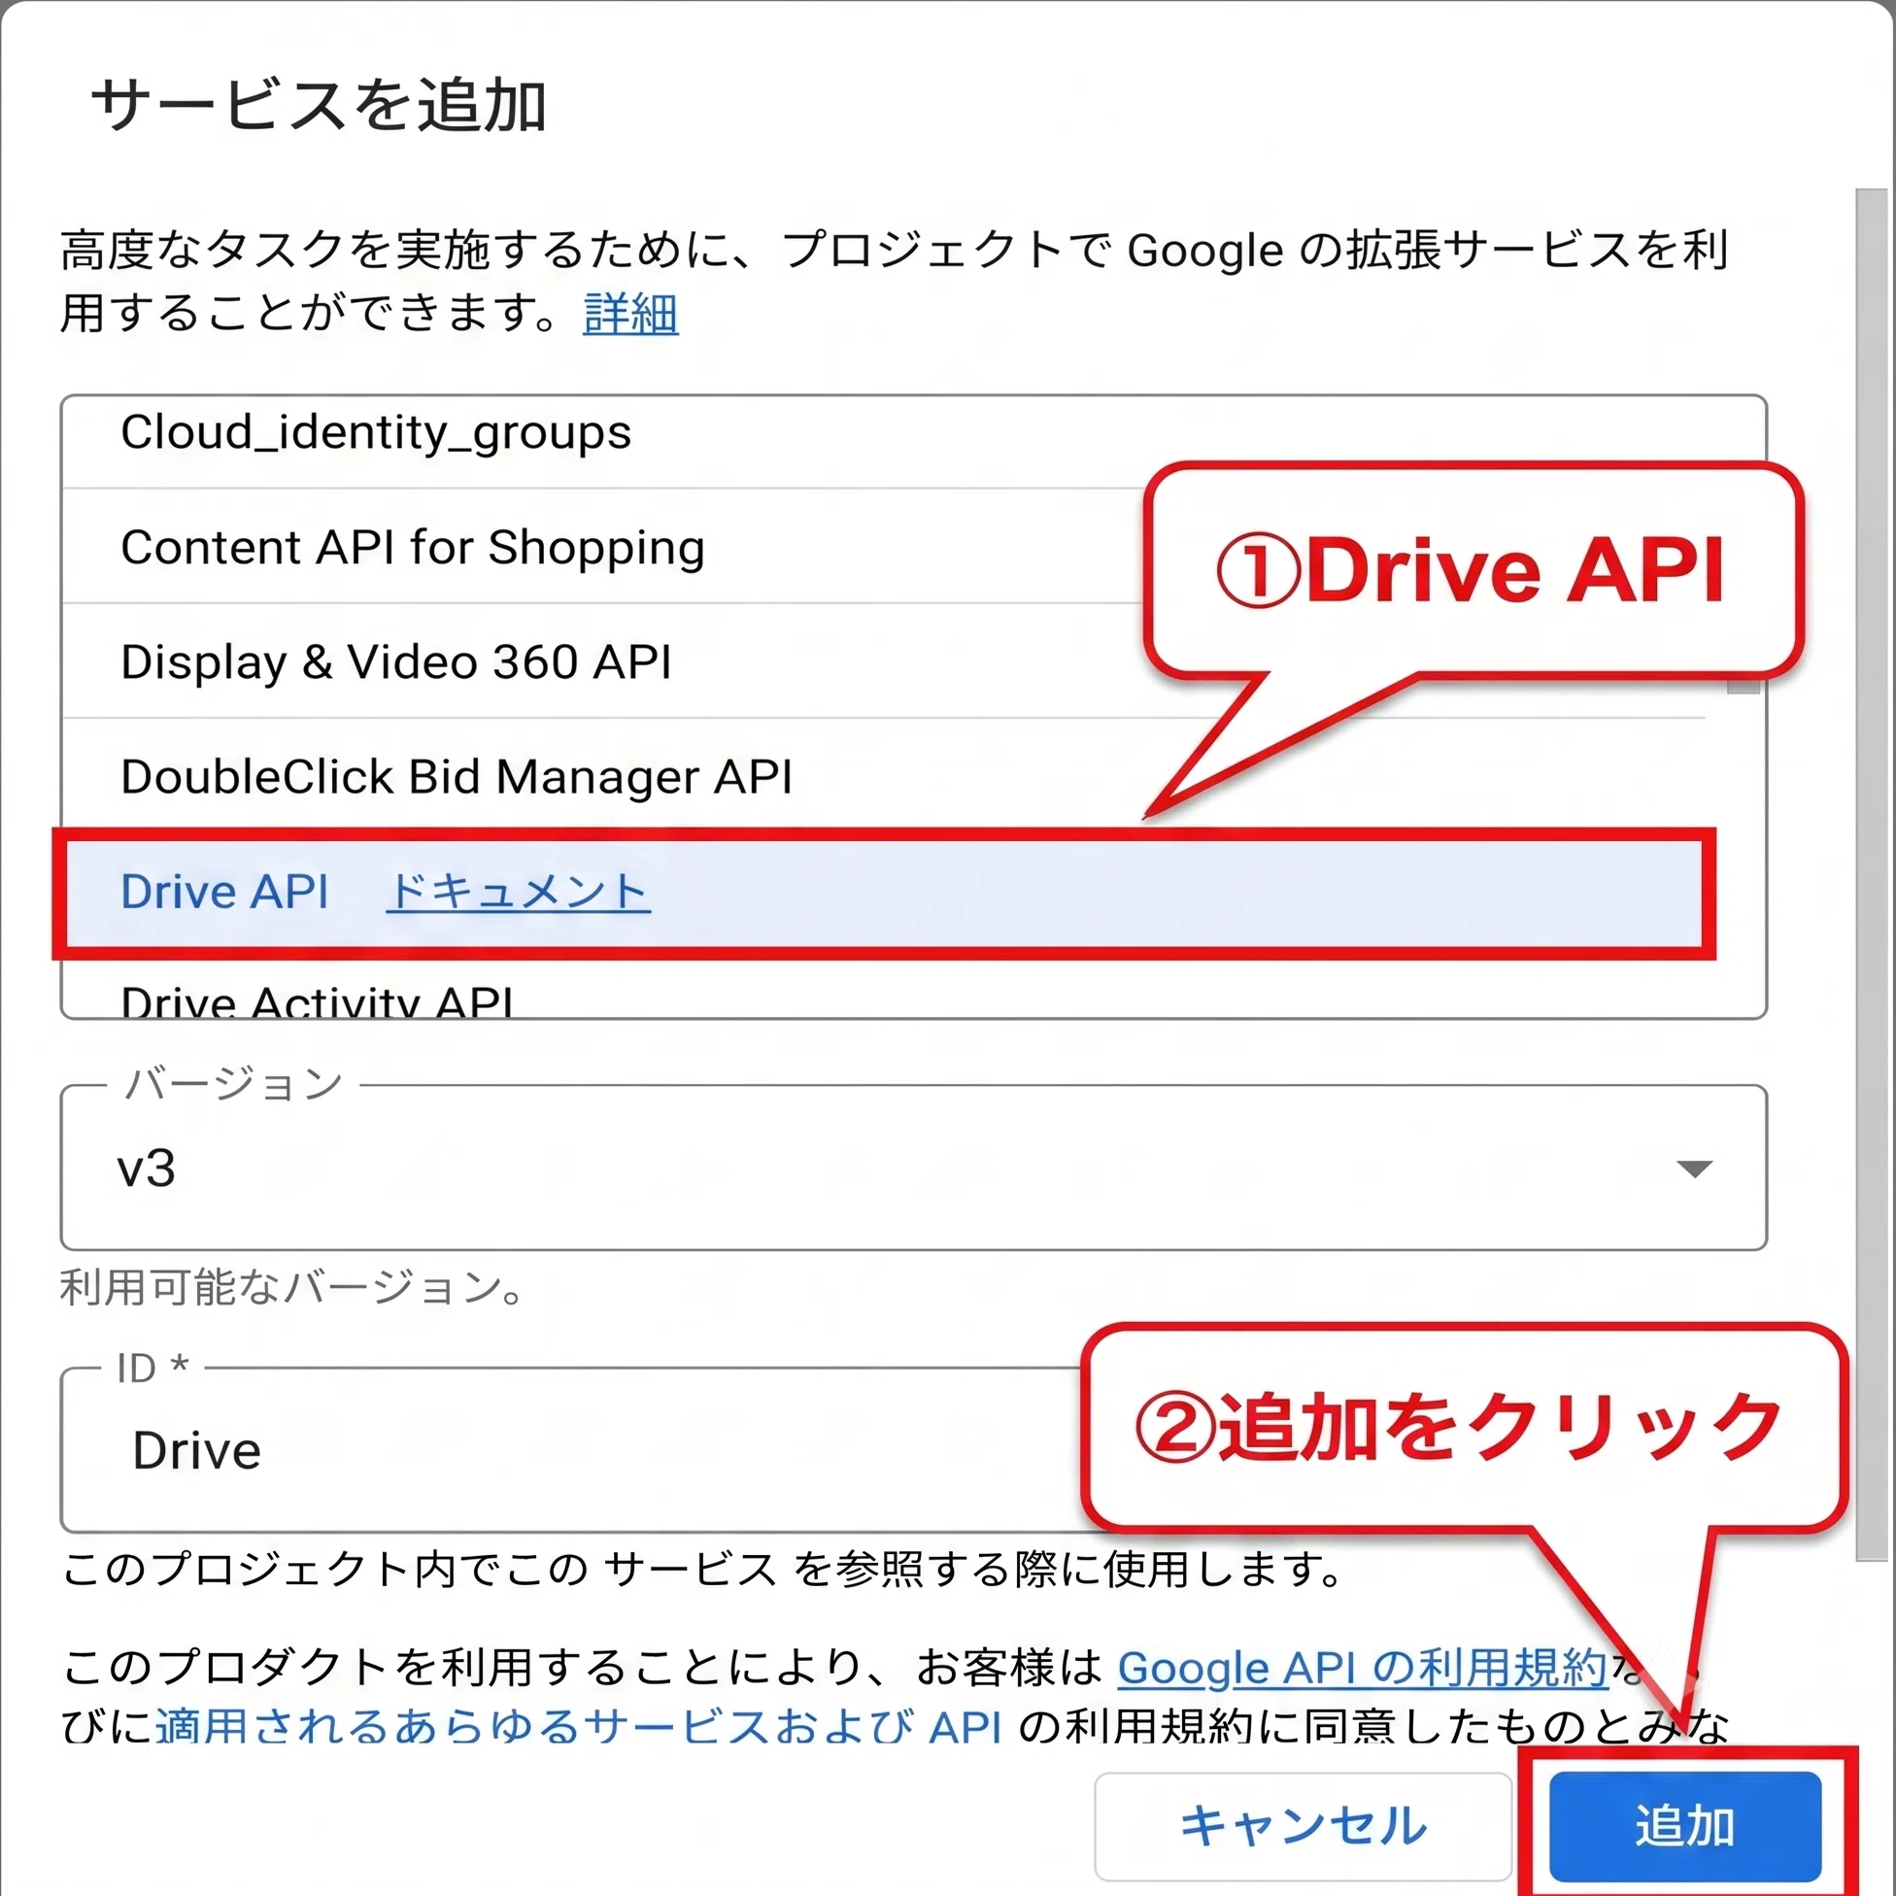Open the 詳細 details link
Viewport: 1896px width, 1896px height.
click(x=630, y=314)
